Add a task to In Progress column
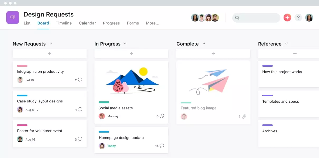 pyautogui.click(x=131, y=53)
